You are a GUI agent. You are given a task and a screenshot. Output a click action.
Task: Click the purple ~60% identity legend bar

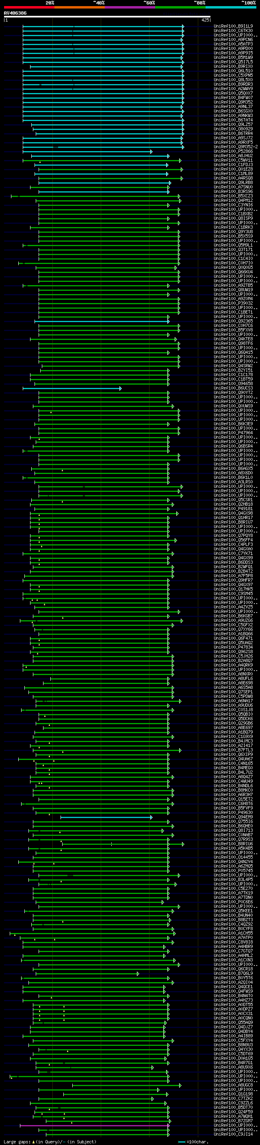[130, 7]
